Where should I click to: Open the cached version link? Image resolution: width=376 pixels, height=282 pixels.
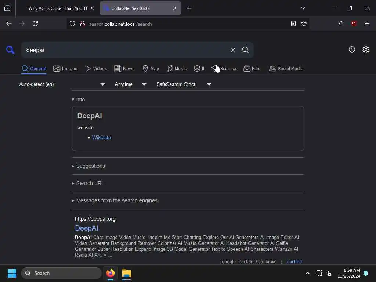294,261
